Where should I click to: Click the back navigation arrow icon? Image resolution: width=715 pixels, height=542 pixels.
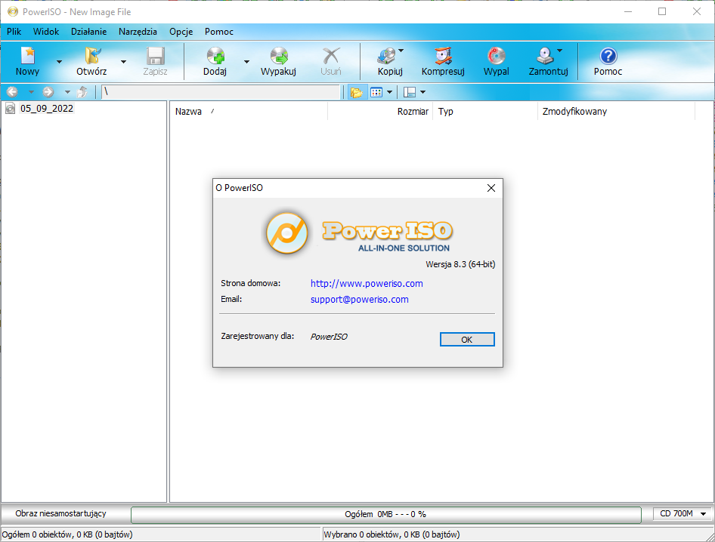click(12, 92)
